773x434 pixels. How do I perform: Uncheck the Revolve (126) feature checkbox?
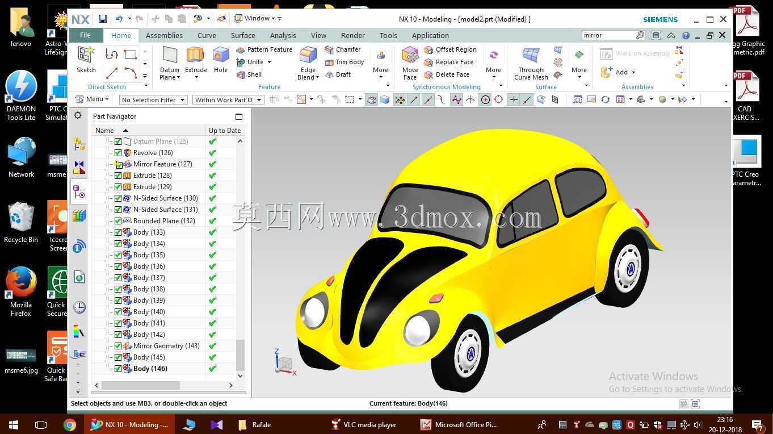pos(118,153)
